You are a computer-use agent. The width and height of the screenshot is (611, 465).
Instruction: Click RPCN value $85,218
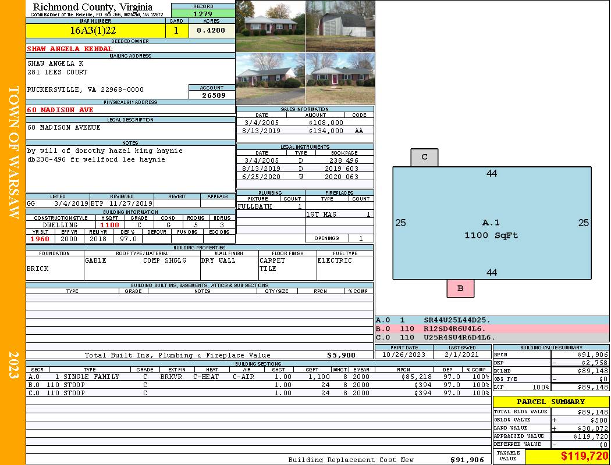pos(416,377)
